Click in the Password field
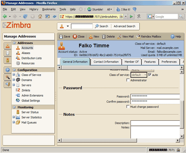This screenshot has height=153, width=186. pos(155,96)
